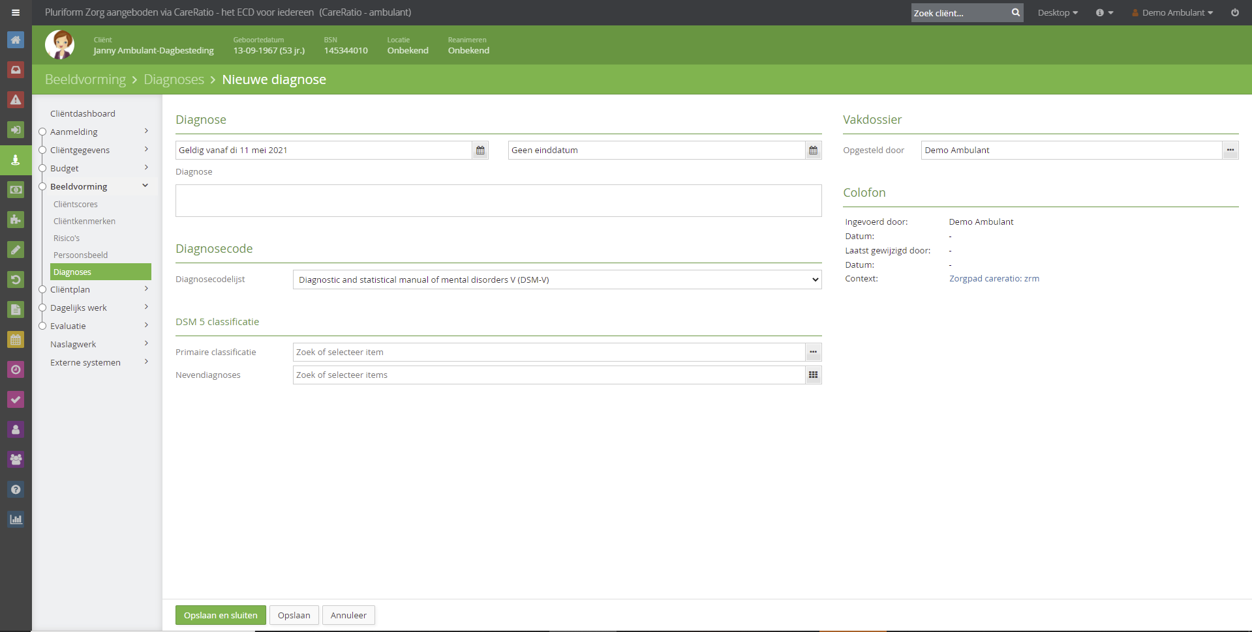Open Risico's submenu item
The image size is (1252, 632).
click(67, 238)
